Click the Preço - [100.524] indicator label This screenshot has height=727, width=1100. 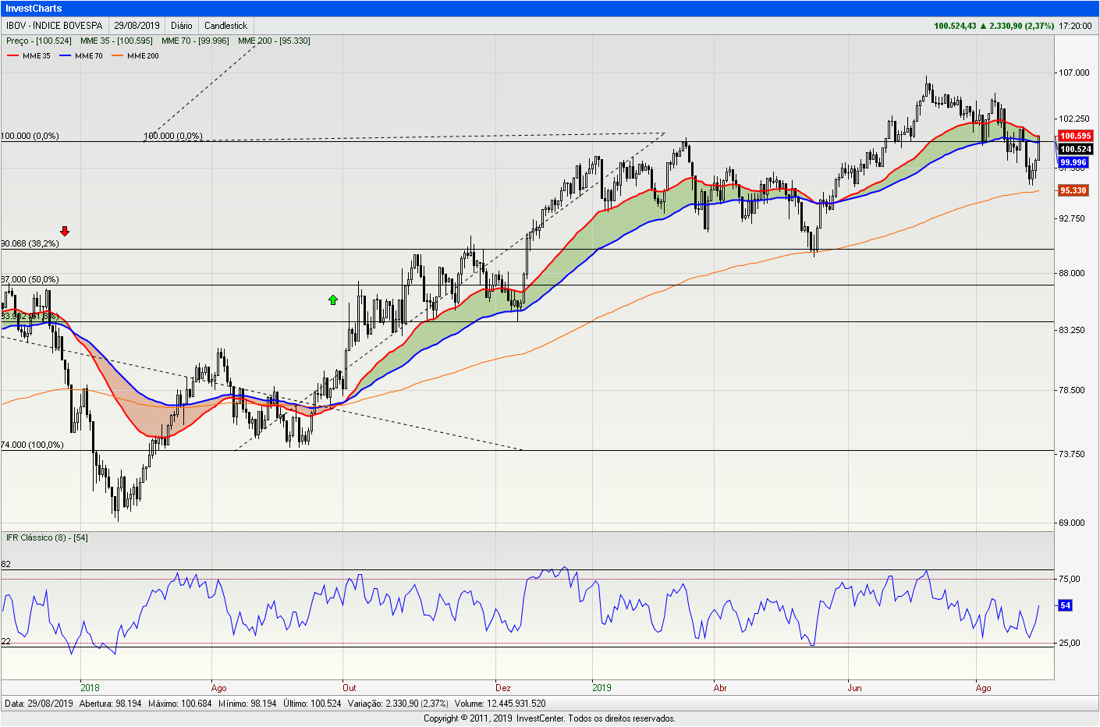[39, 41]
